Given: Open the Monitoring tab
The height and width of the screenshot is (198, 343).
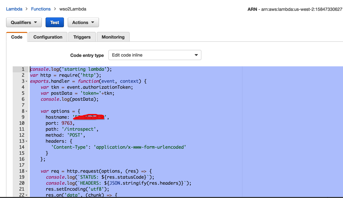Looking at the screenshot, I should [113, 37].
